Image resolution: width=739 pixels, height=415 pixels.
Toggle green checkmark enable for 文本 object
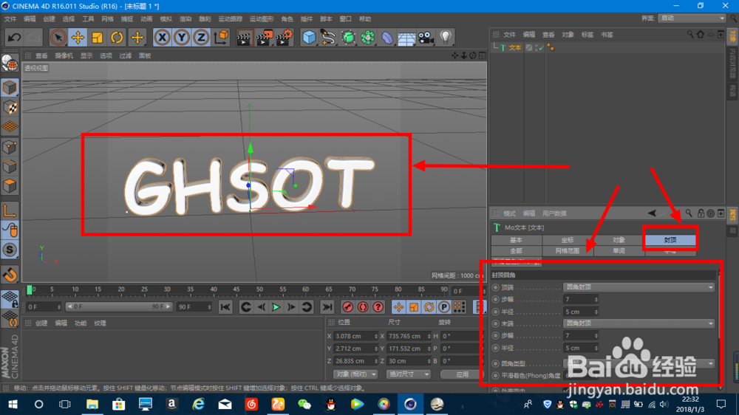click(541, 48)
